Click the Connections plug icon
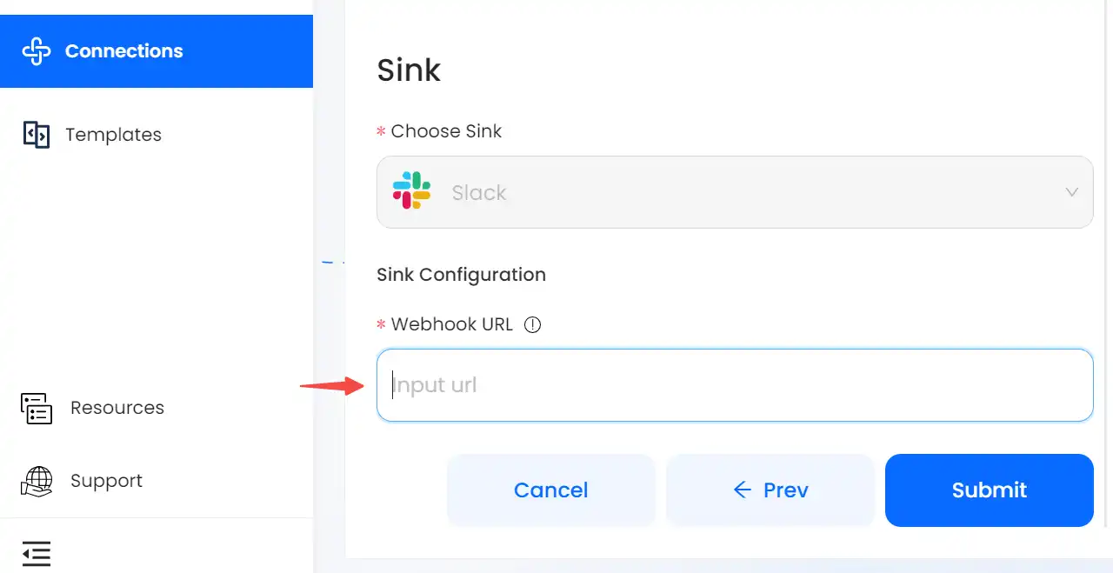 pos(36,51)
